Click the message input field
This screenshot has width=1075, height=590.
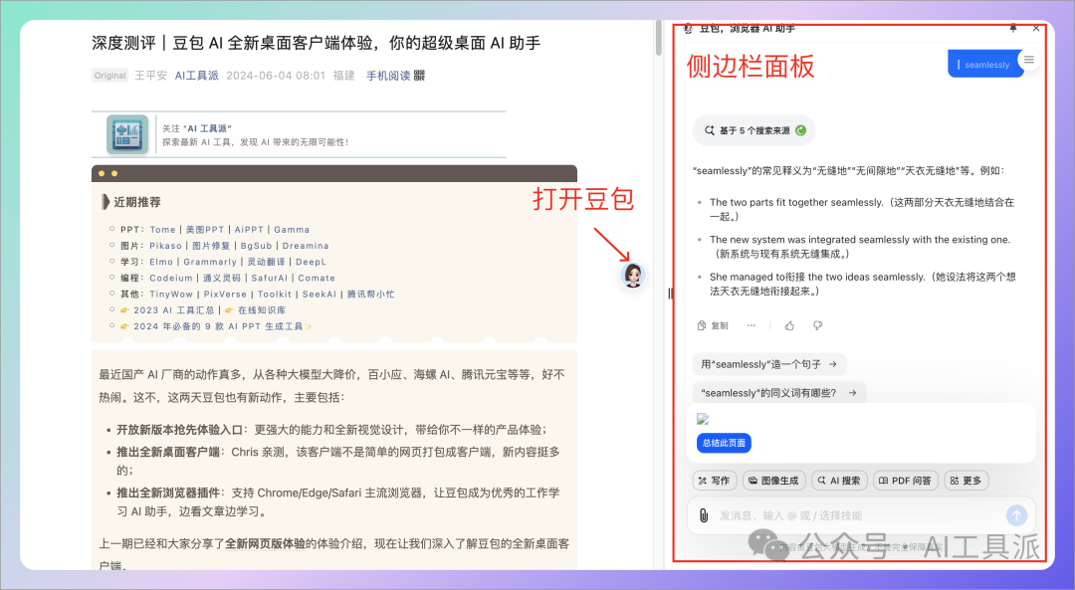[856, 515]
